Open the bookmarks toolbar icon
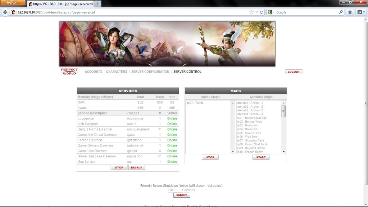Screen dimensions: 368x207 360,12
